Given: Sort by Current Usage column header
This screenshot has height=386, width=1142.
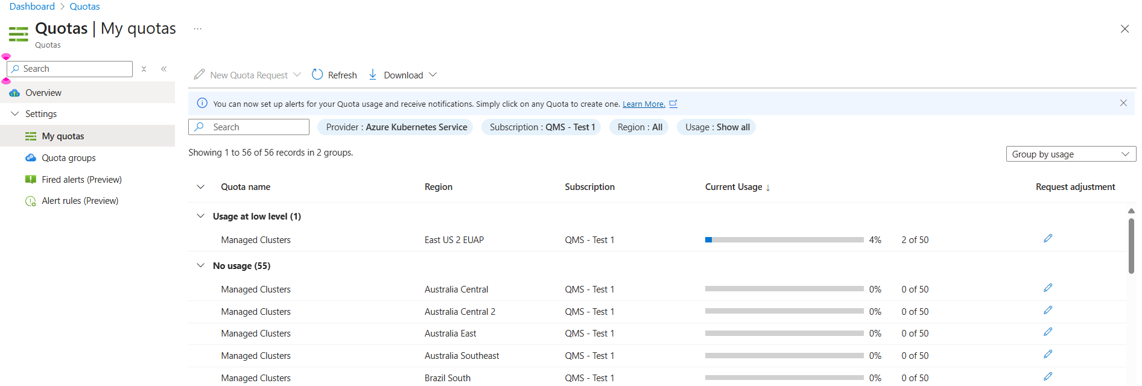Looking at the screenshot, I should (x=734, y=187).
